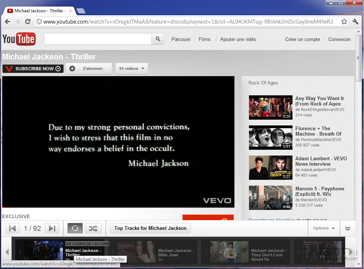The width and height of the screenshot is (364, 269).
Task: Open Florence + The Machine video thumbnail
Action: (271, 137)
